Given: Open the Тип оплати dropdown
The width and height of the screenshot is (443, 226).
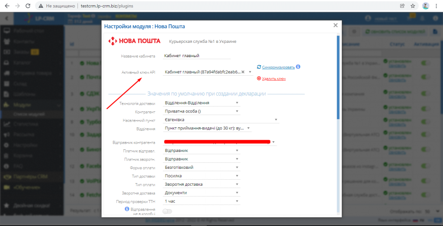Looking at the screenshot, I should pos(202,184).
